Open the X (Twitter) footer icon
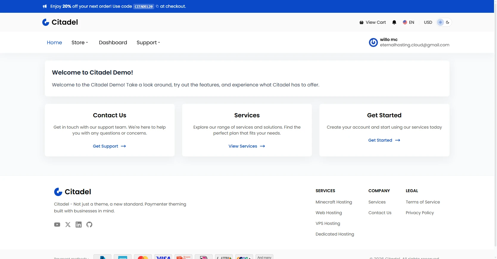497x259 pixels. pyautogui.click(x=68, y=225)
